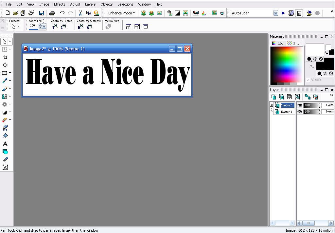Select the Dropper tool

[5, 81]
